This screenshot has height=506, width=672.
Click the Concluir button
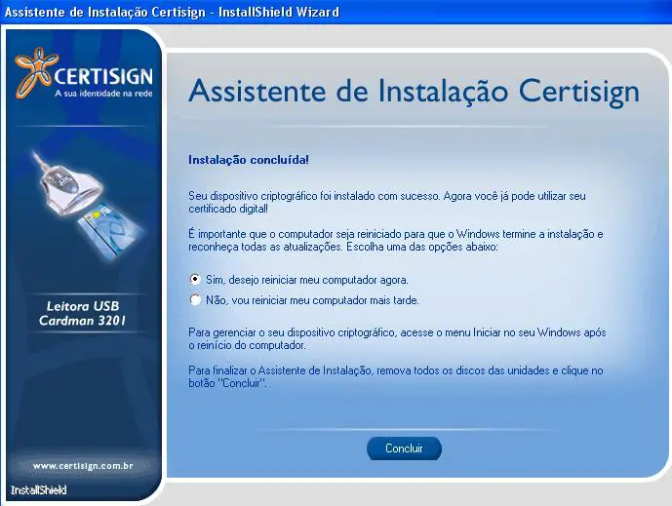pos(404,448)
